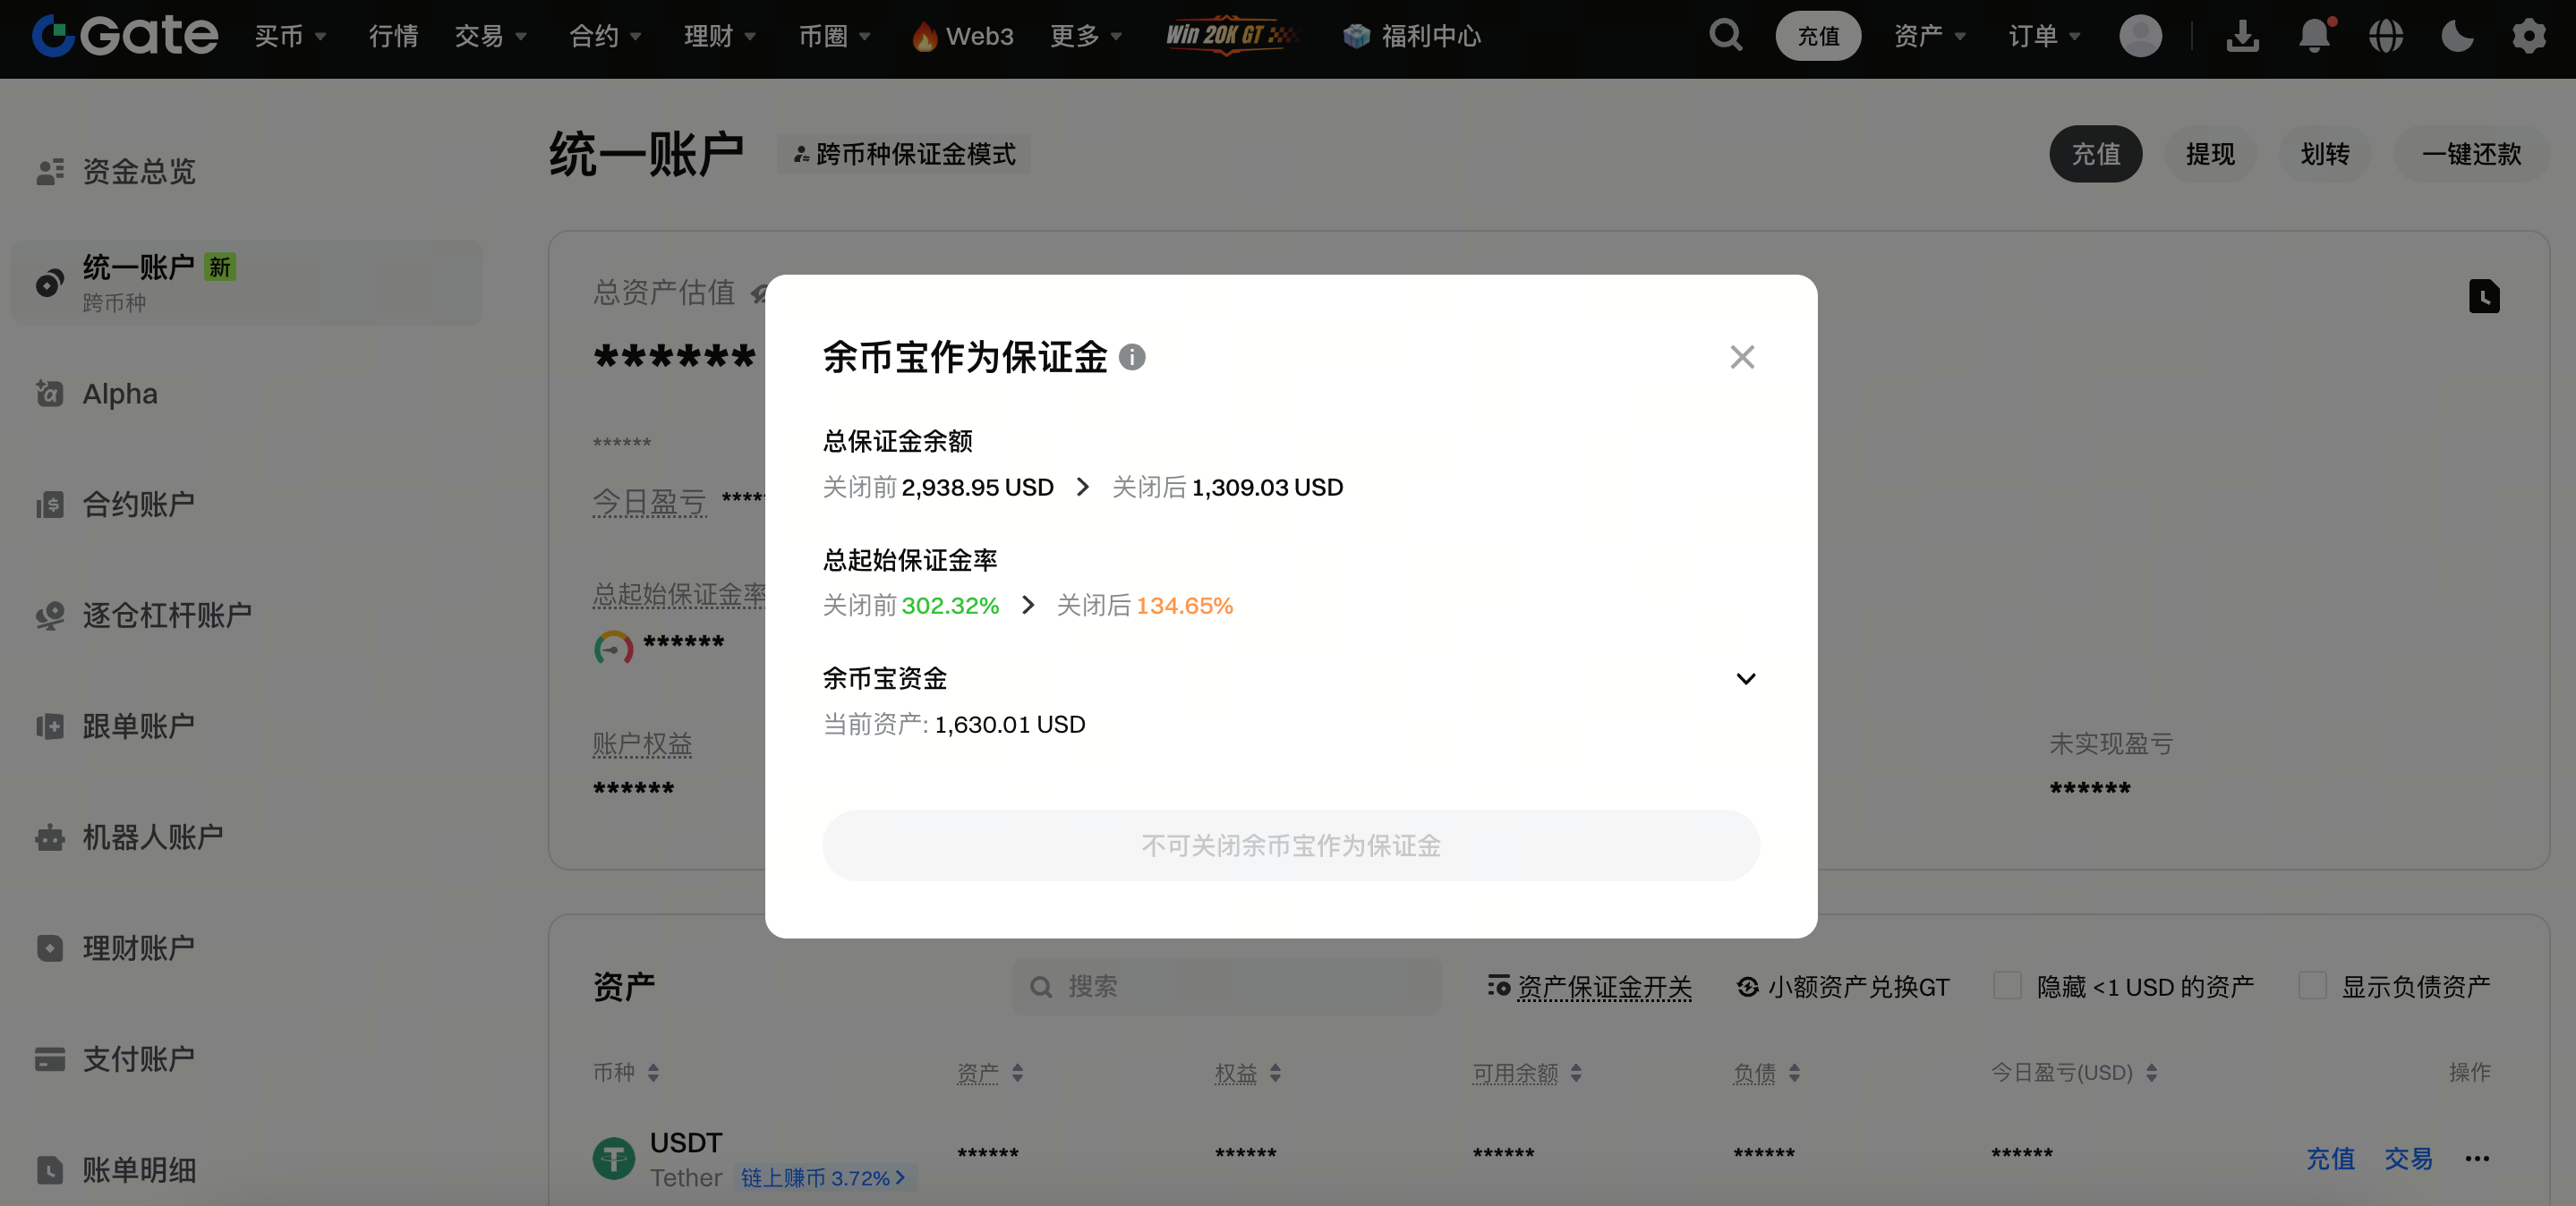The height and width of the screenshot is (1206, 2576).
Task: Open the 订单 dropdown menu
Action: (2043, 36)
